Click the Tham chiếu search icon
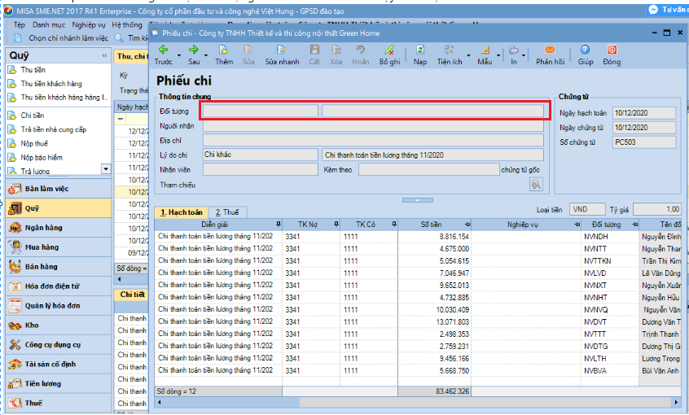The height and width of the screenshot is (415, 689). click(x=535, y=185)
